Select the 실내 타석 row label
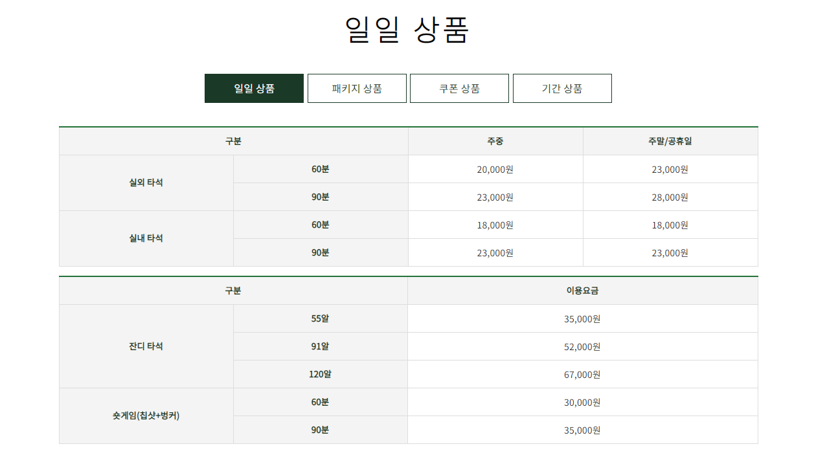Screen dimensions: 838x455 point(146,239)
